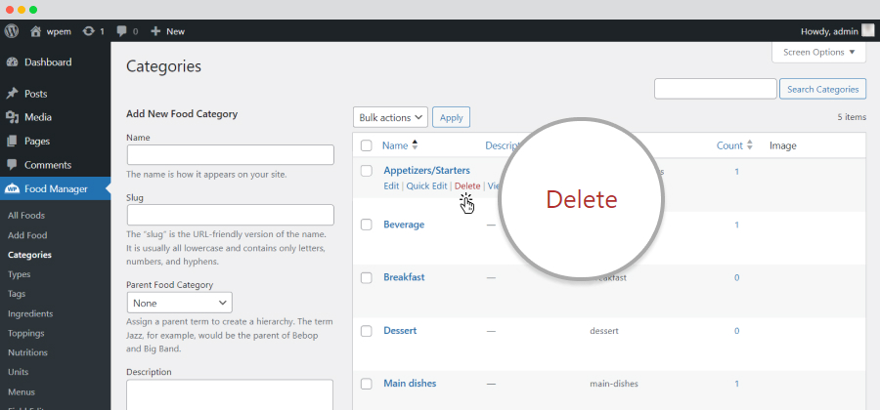Click count 0 for Breakfast row
The width and height of the screenshot is (880, 410).
point(737,278)
